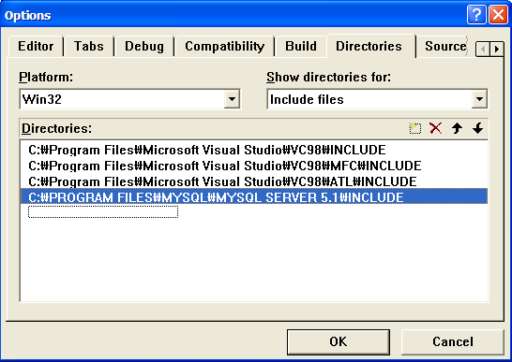Close the Options dialog

click(498, 15)
